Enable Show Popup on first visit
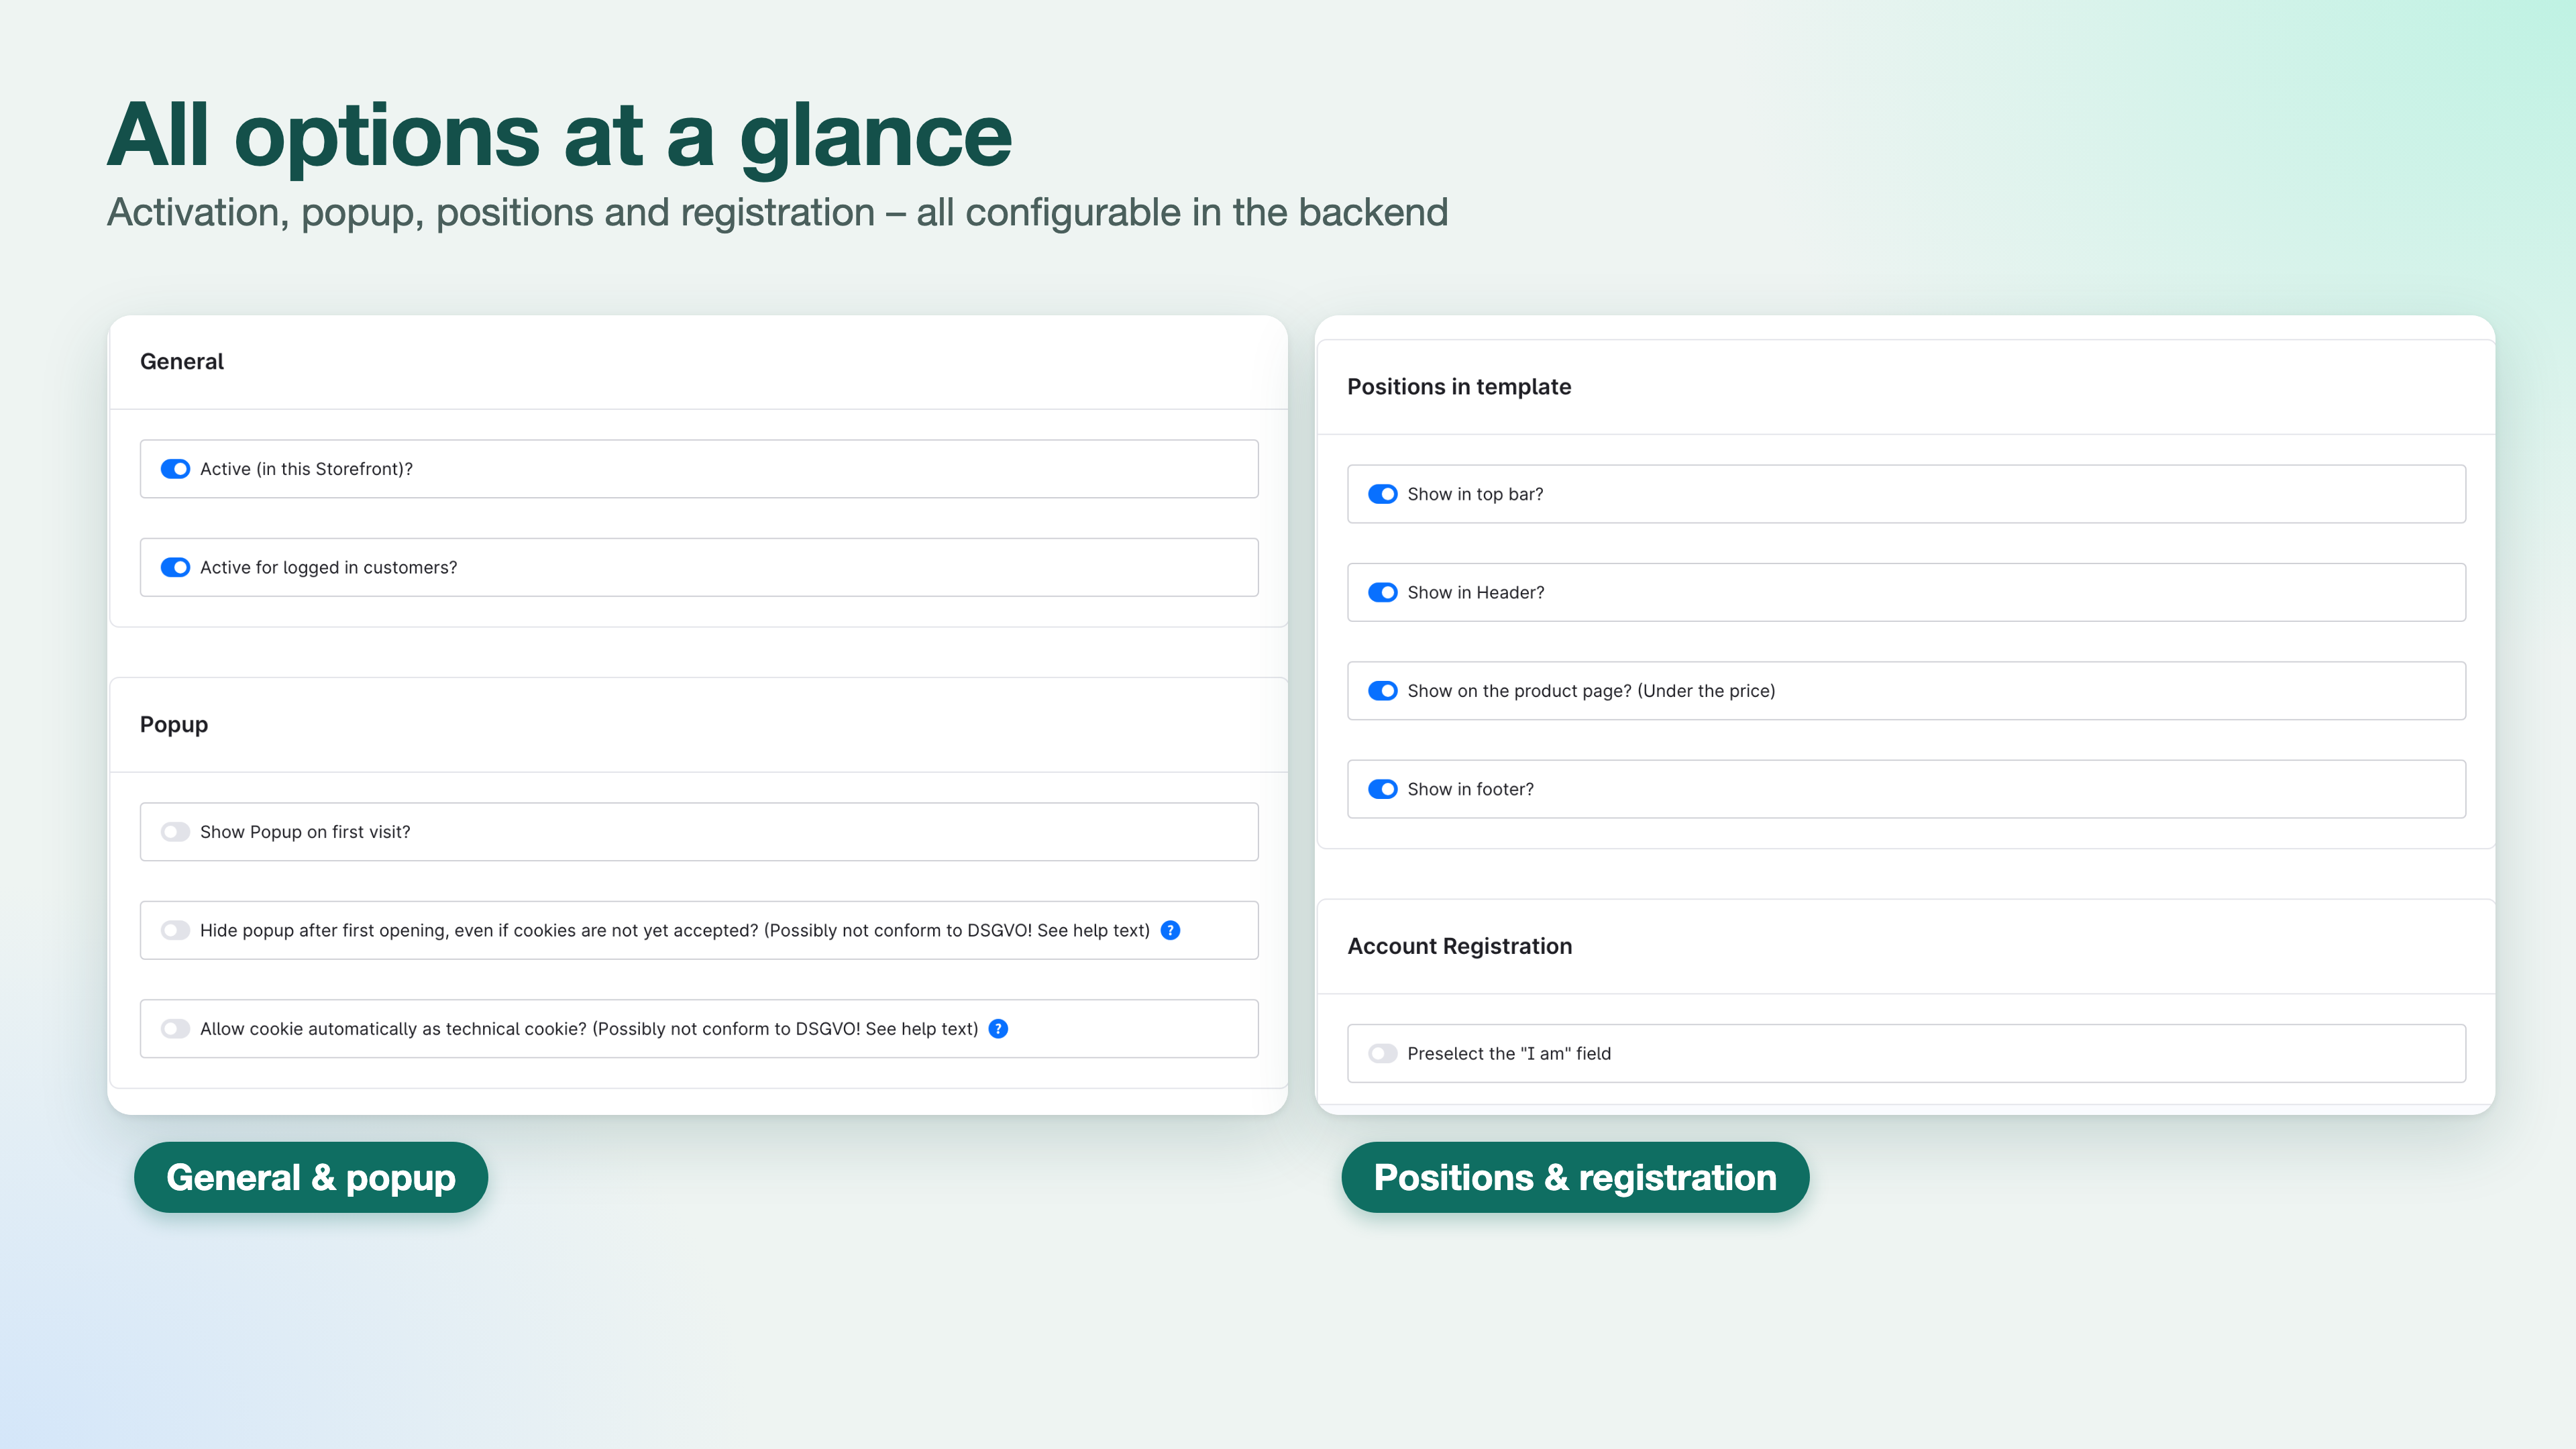This screenshot has height=1449, width=2576. tap(175, 832)
